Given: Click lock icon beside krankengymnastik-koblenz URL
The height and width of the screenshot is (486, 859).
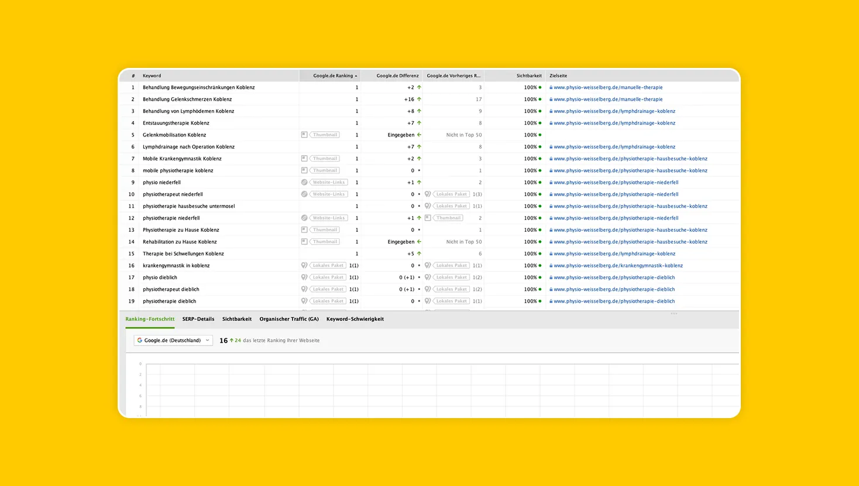Looking at the screenshot, I should click(551, 265).
